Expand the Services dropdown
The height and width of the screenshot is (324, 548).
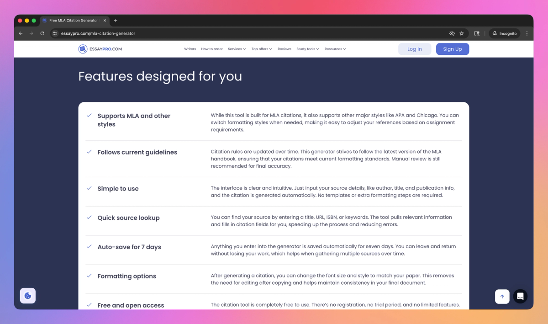pyautogui.click(x=237, y=49)
